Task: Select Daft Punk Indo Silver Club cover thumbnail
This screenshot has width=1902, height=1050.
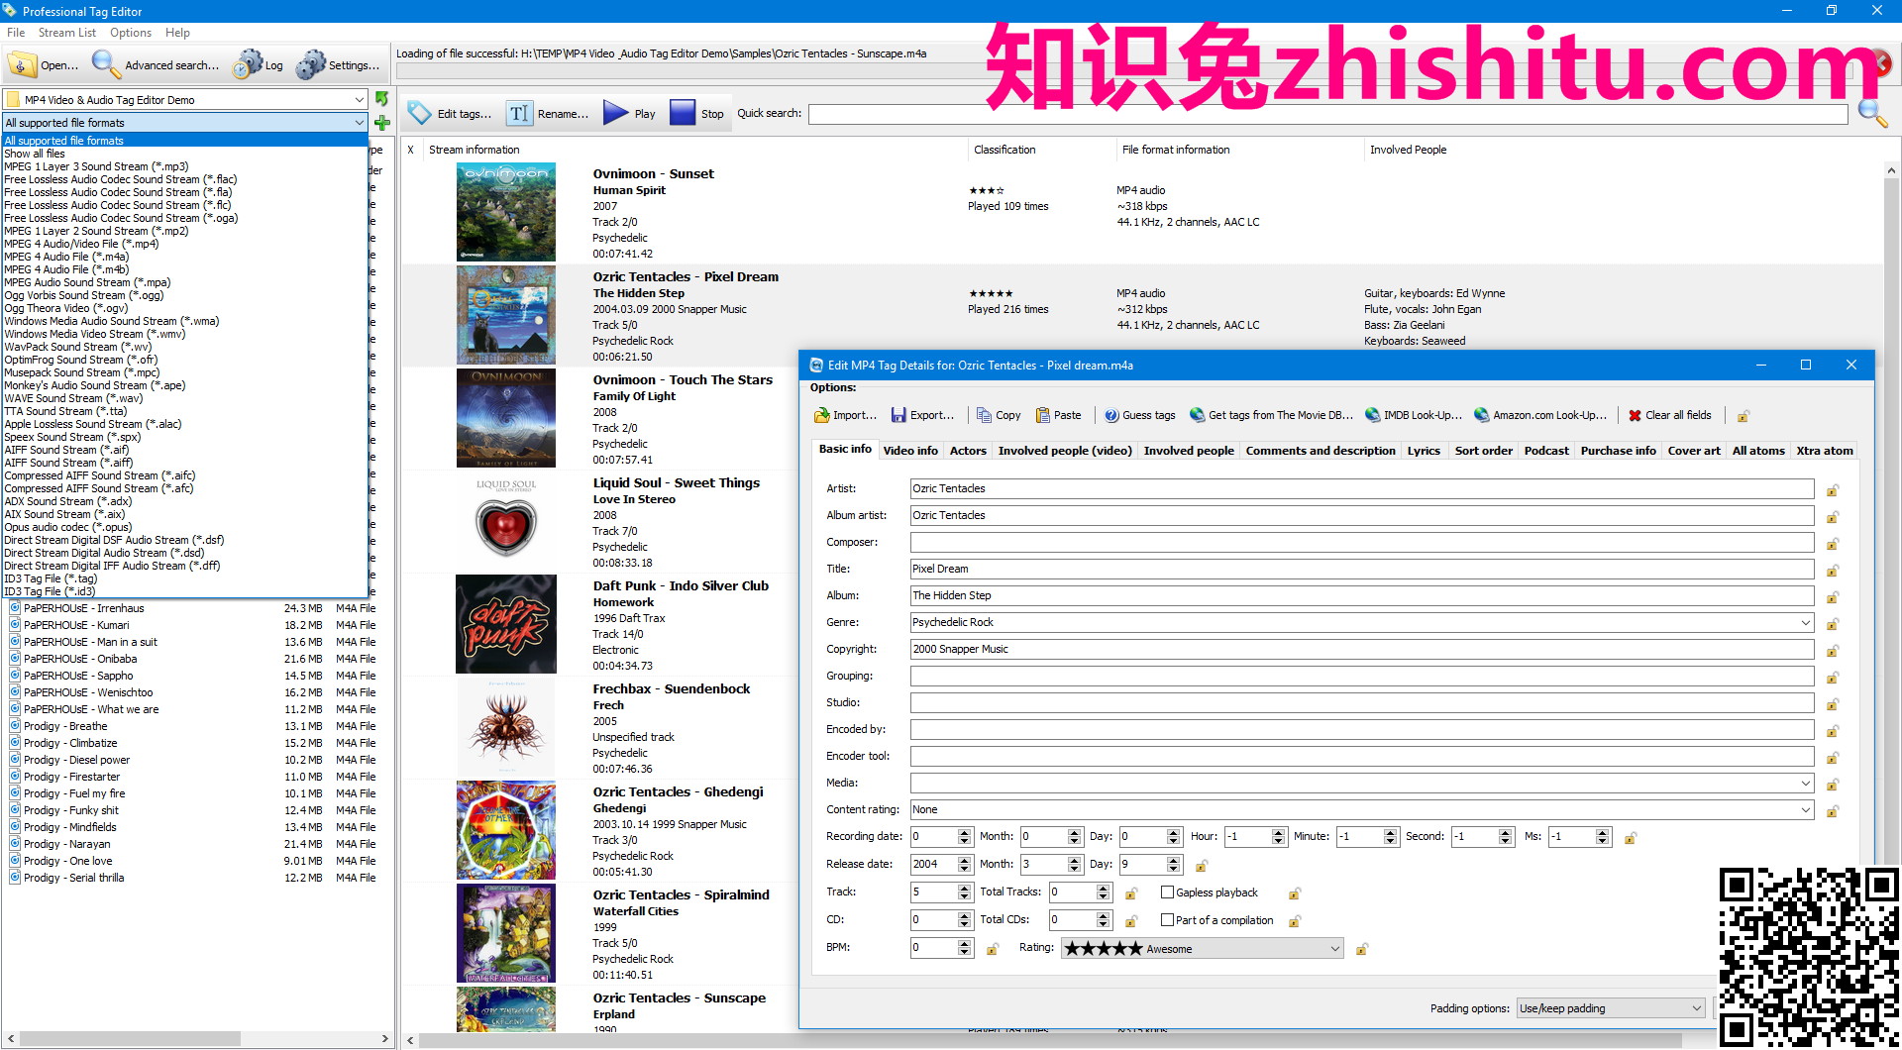Action: coord(505,624)
